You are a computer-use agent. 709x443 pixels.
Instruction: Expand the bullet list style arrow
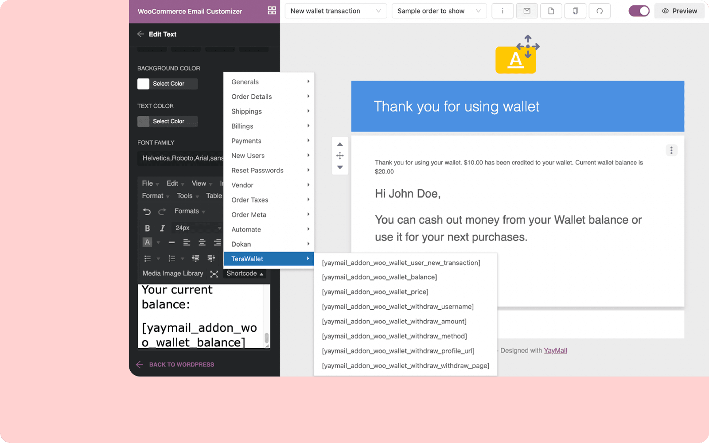158,259
